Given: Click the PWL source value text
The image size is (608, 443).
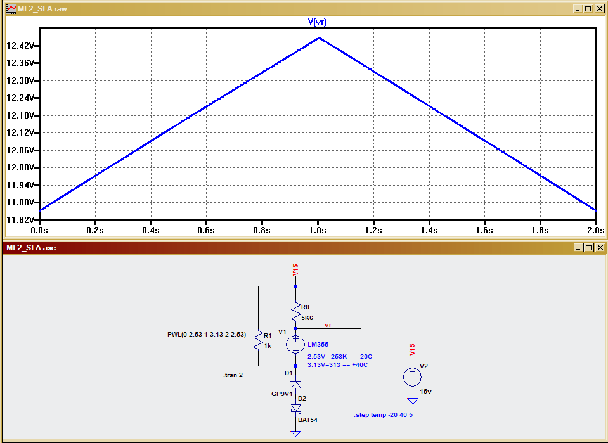Looking at the screenshot, I should pyautogui.click(x=207, y=335).
